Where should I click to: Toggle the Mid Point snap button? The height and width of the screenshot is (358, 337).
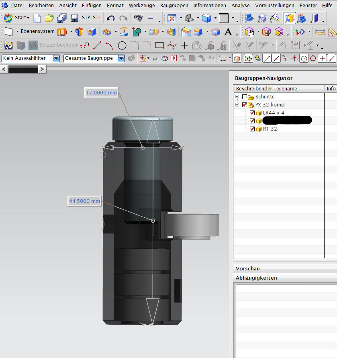[x=276, y=59]
